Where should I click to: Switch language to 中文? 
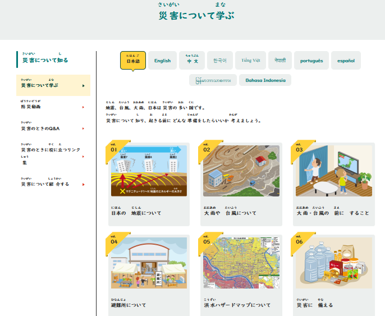pos(192,61)
